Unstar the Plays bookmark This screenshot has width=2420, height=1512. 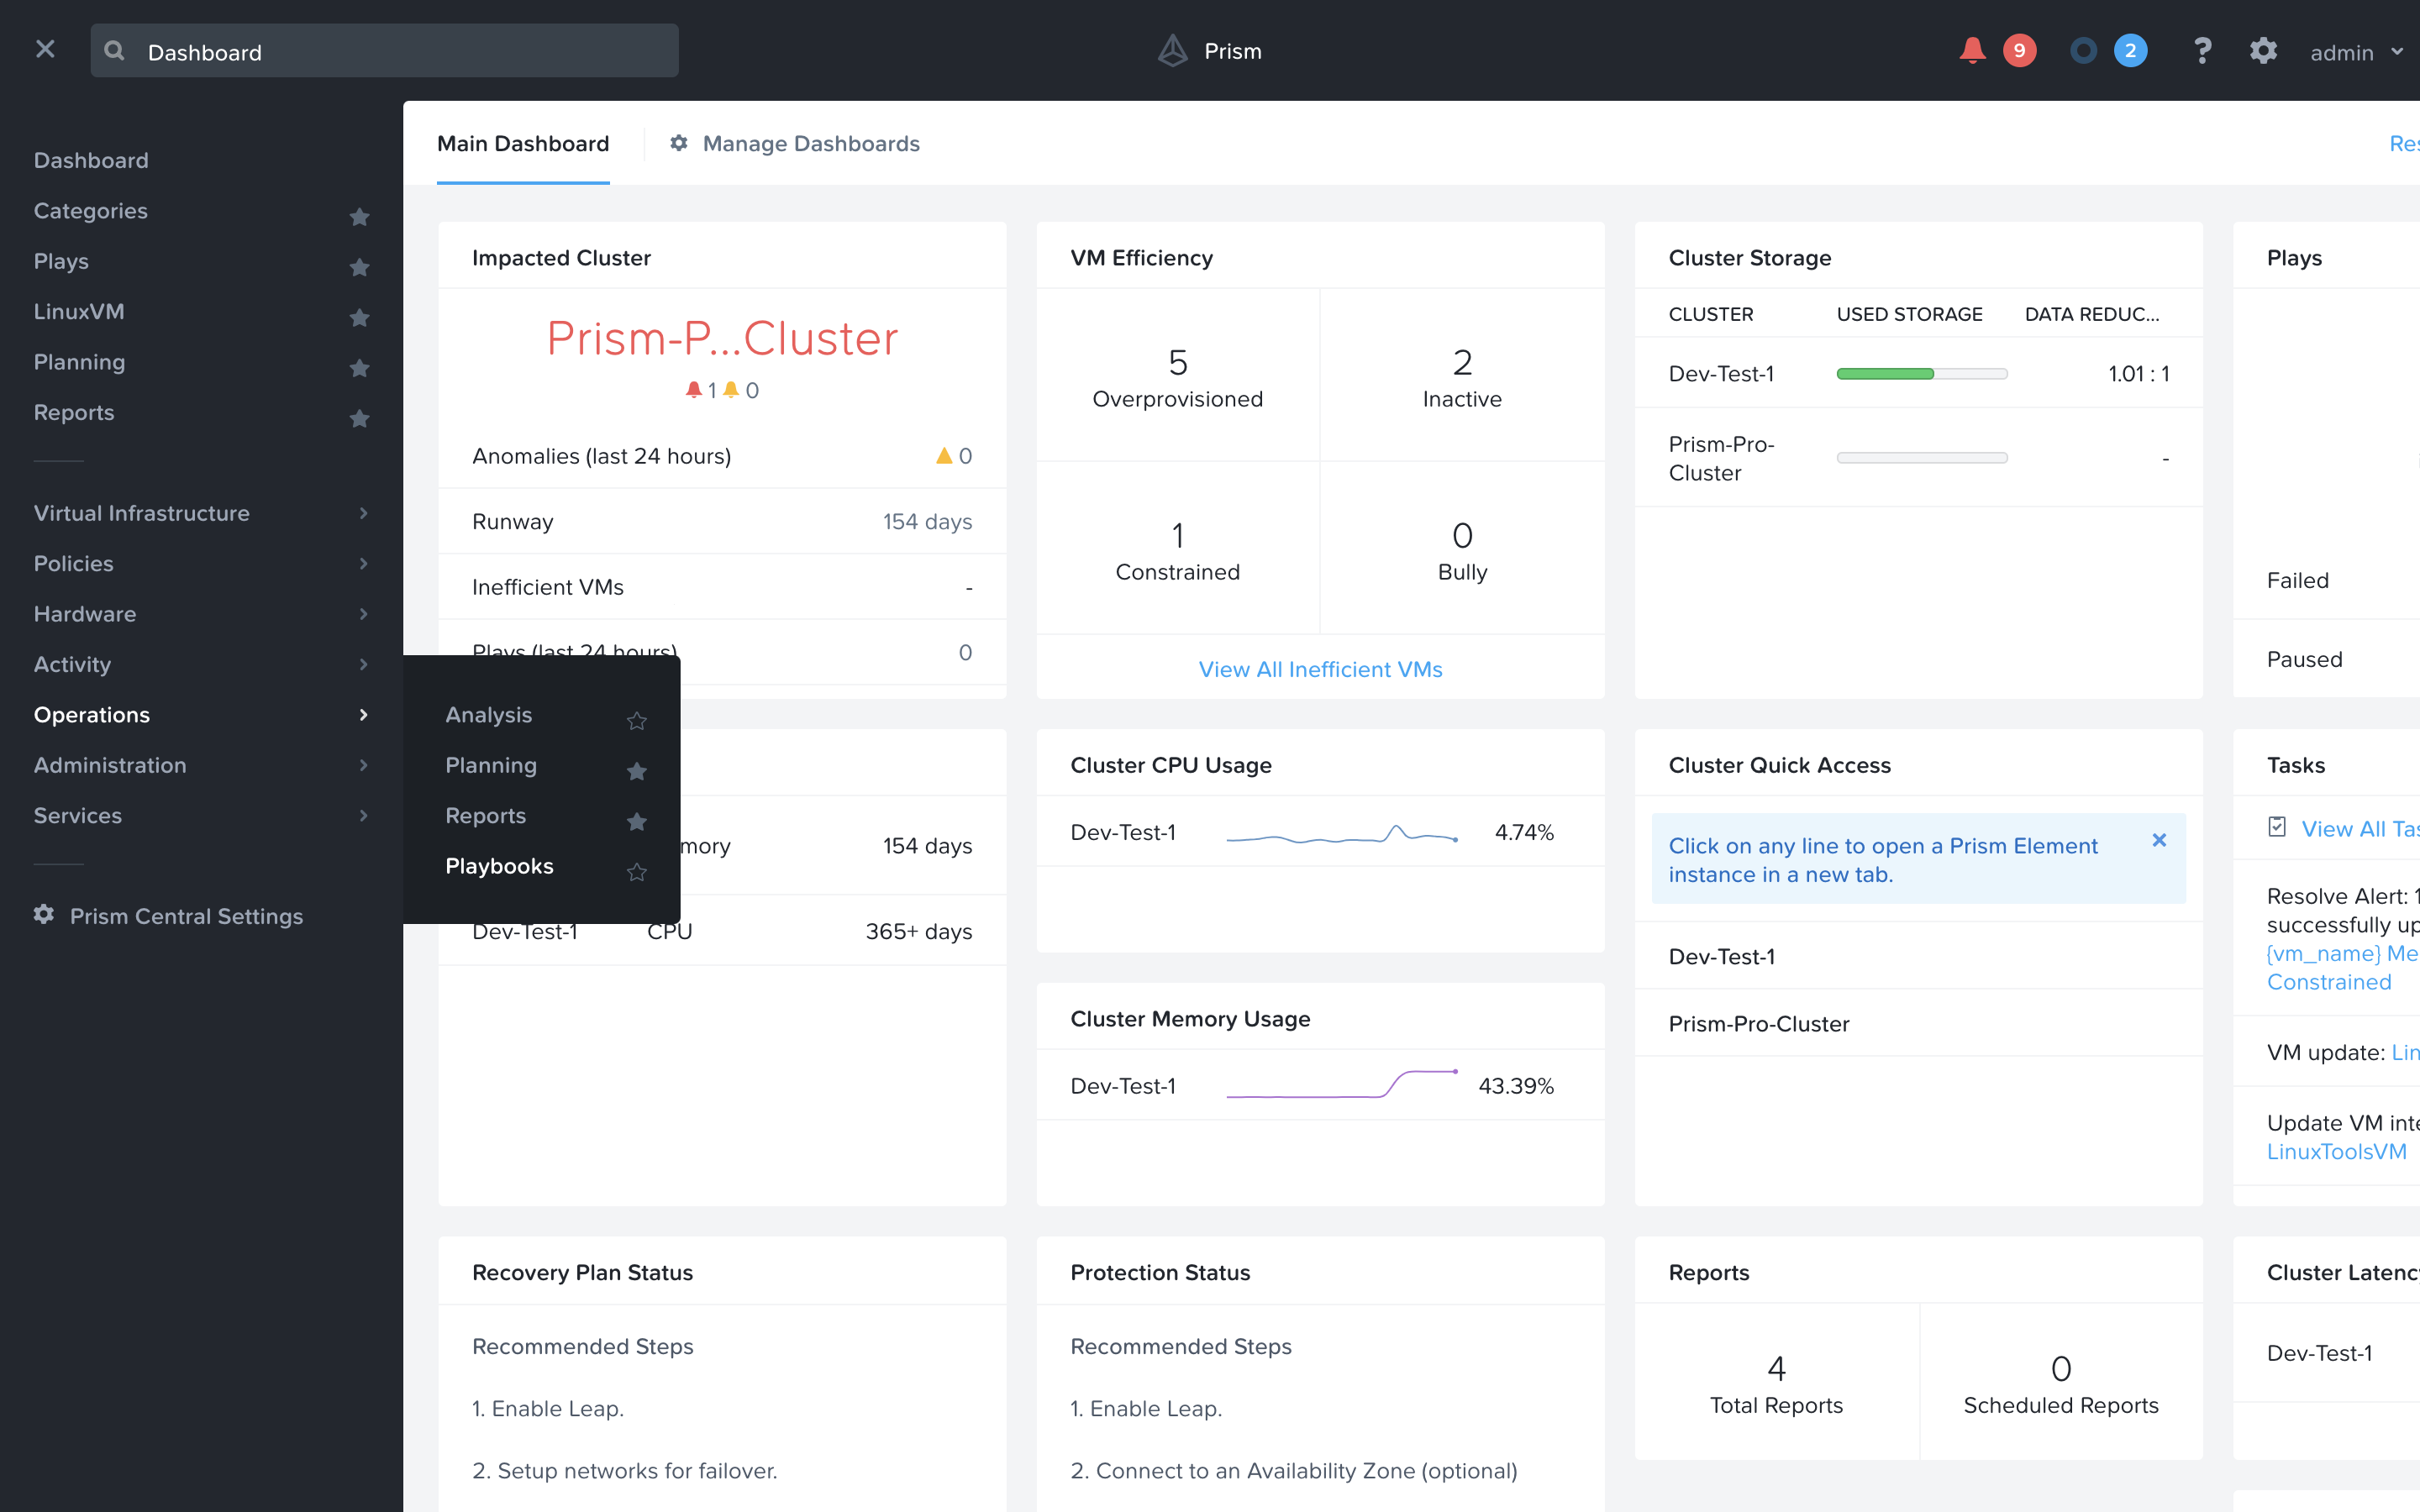359,266
